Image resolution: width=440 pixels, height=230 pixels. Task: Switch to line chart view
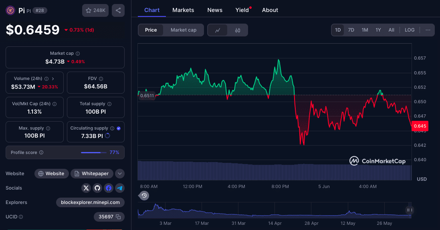tap(218, 30)
